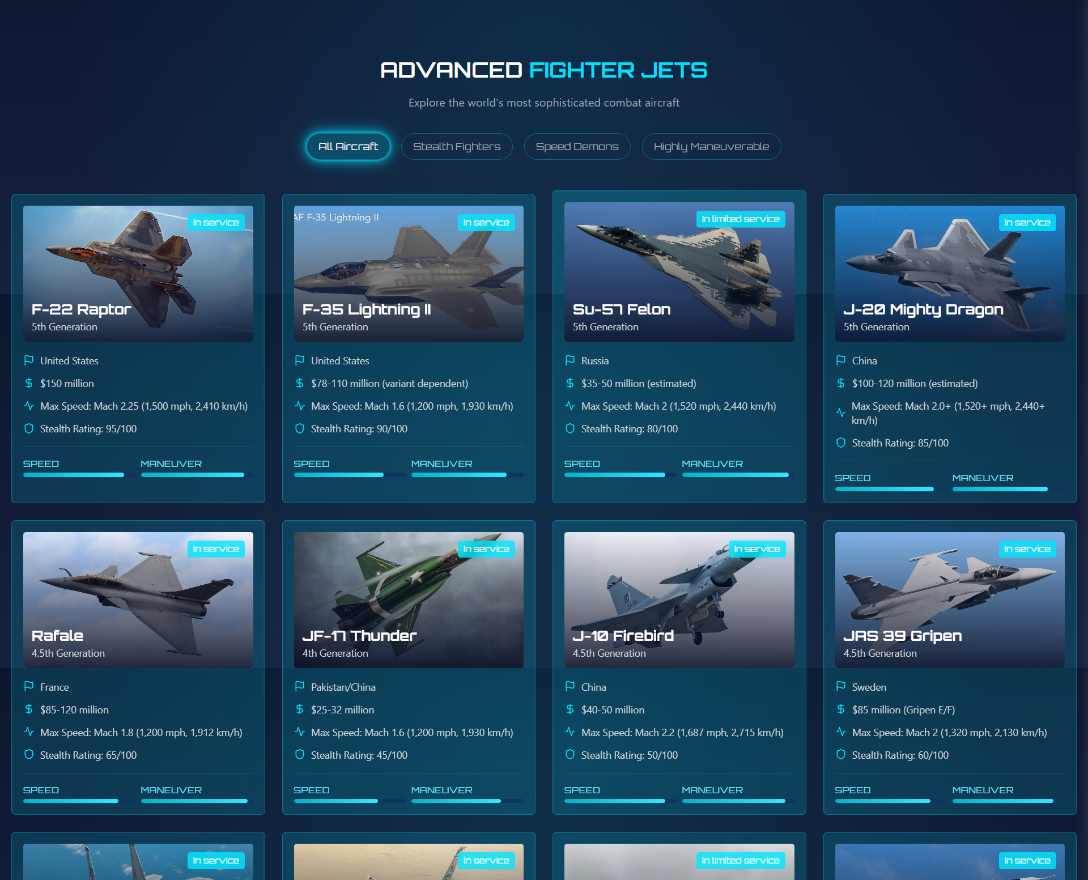Click the In service badge on Rafale image
The height and width of the screenshot is (880, 1088).
[x=216, y=549]
